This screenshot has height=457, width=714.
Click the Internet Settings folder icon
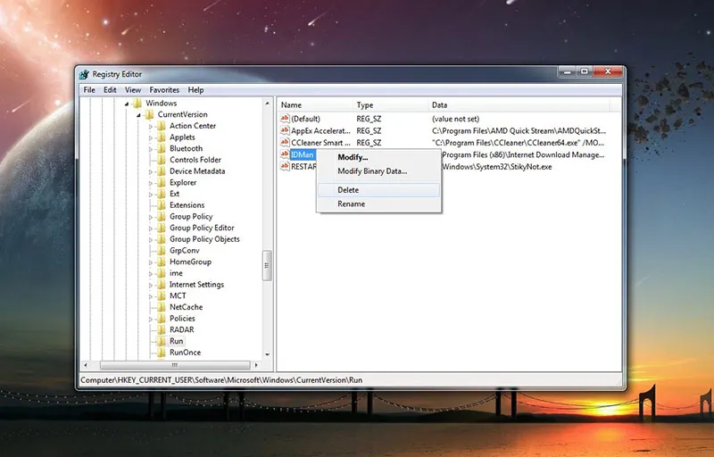tap(162, 285)
